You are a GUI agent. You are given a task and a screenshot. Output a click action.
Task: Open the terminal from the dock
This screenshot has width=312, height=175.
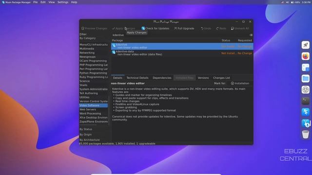pyautogui.click(x=306, y=101)
